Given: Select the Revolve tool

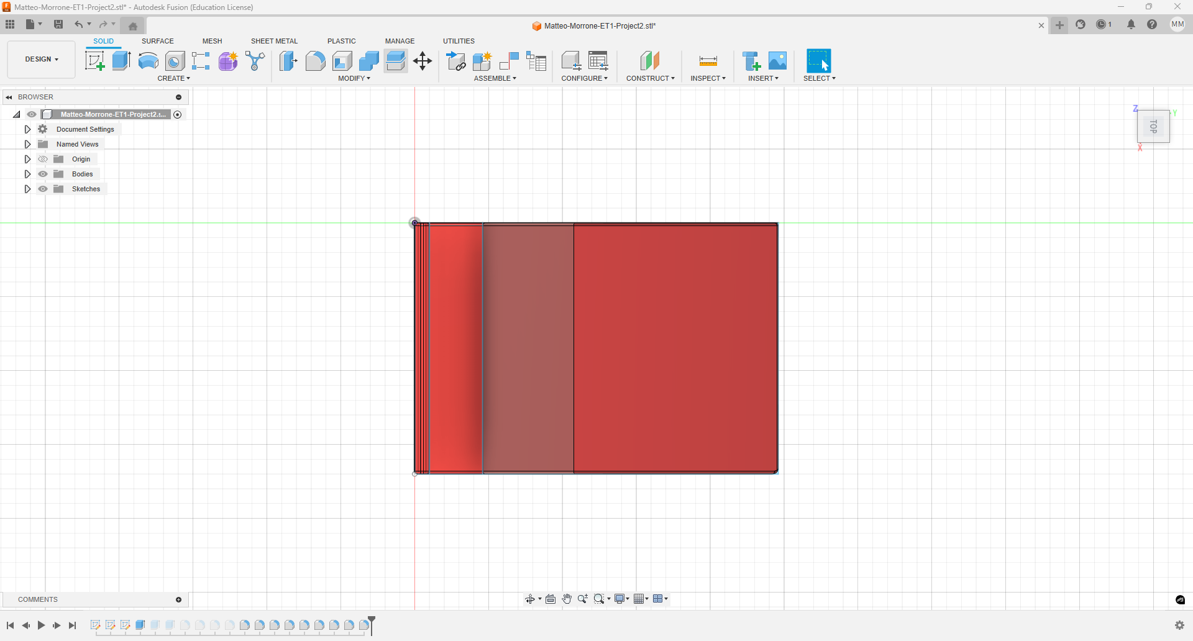Looking at the screenshot, I should pos(148,61).
